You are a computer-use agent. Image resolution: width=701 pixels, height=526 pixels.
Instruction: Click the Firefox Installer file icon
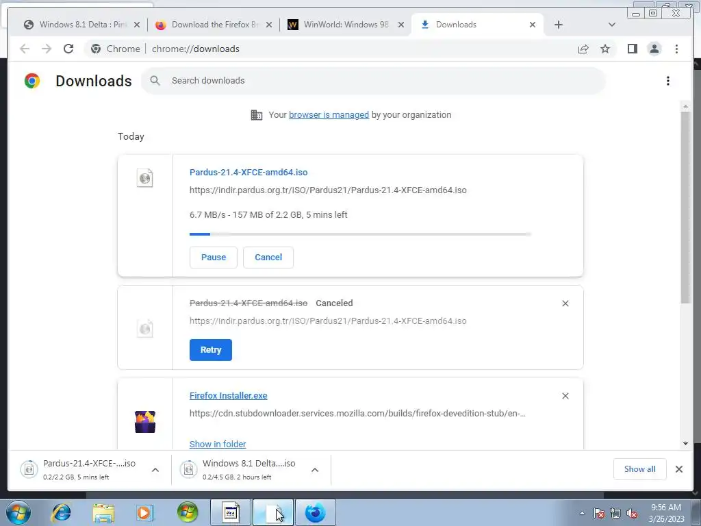pos(145,421)
